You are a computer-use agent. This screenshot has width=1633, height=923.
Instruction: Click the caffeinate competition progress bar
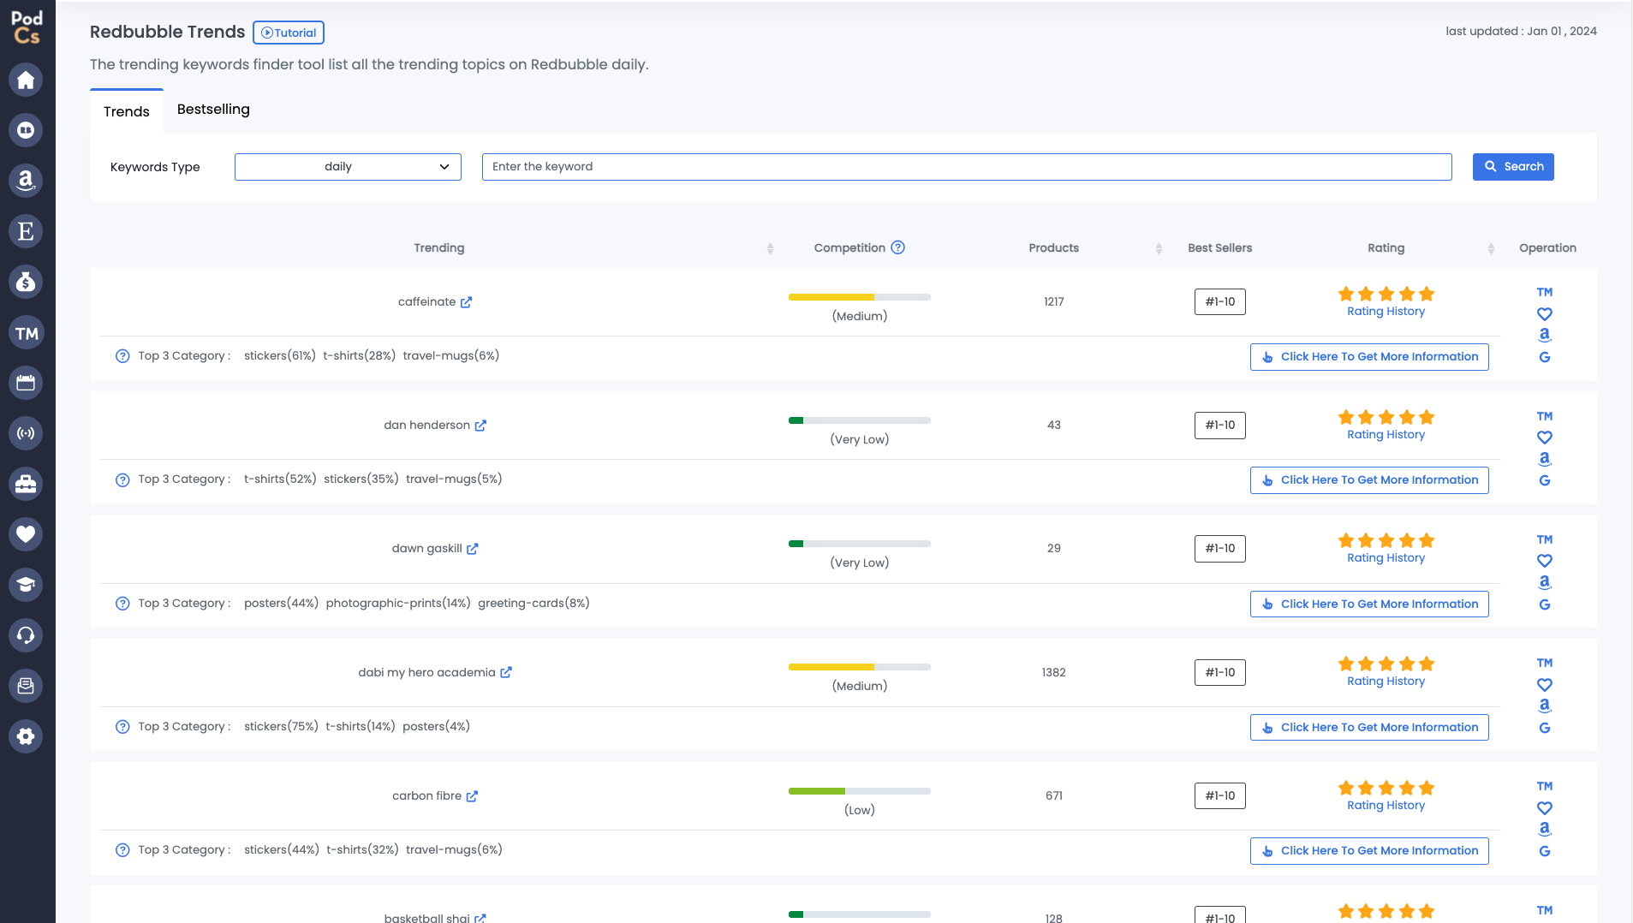pyautogui.click(x=859, y=297)
